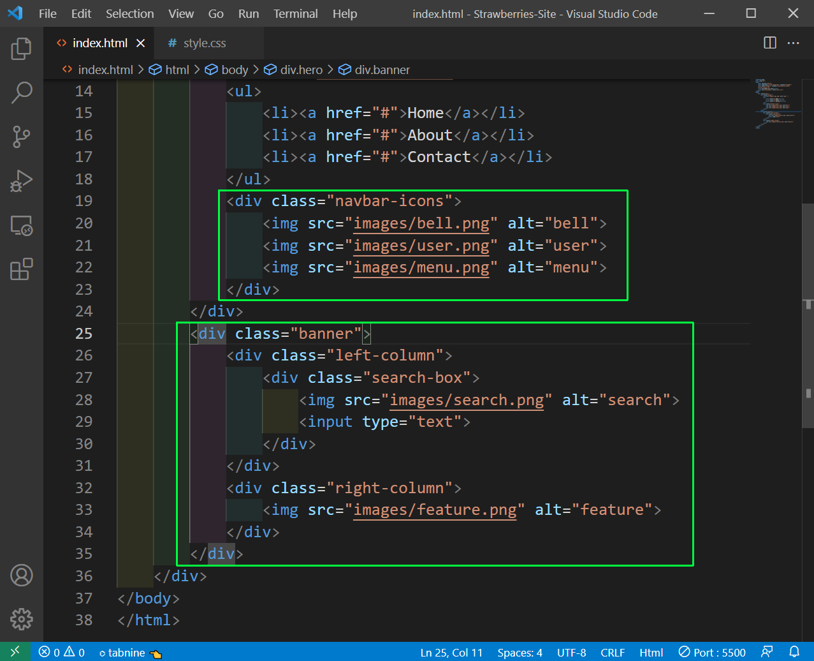Change language mode via Html

pyautogui.click(x=651, y=652)
